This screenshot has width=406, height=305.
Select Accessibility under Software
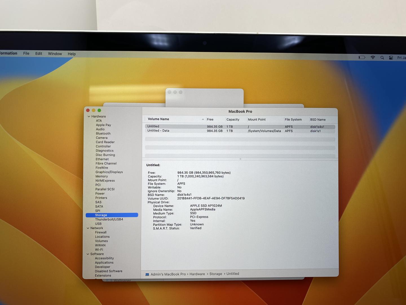[x=104, y=258]
